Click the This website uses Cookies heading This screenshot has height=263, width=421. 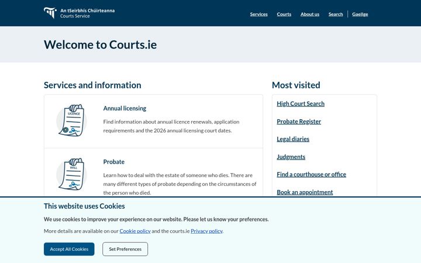pos(84,206)
